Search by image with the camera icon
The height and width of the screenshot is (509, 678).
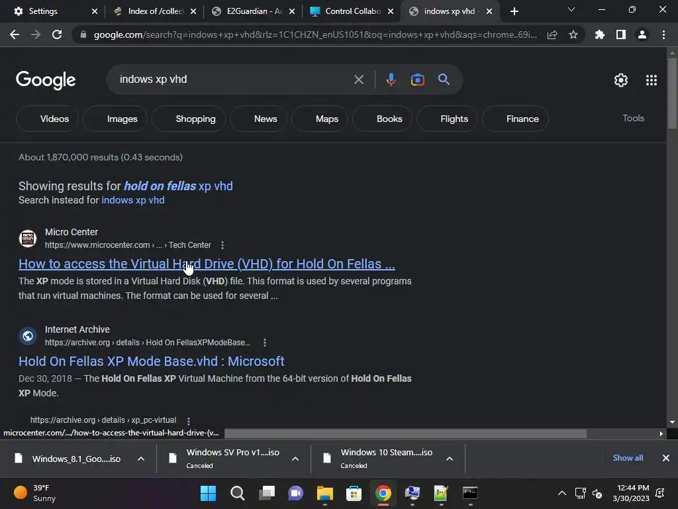[417, 80]
